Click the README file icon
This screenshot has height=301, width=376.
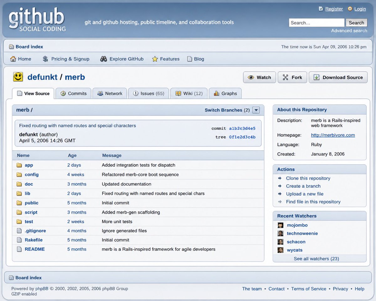[19, 249]
